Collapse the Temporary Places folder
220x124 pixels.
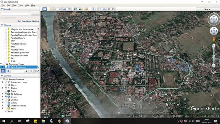[1, 64]
